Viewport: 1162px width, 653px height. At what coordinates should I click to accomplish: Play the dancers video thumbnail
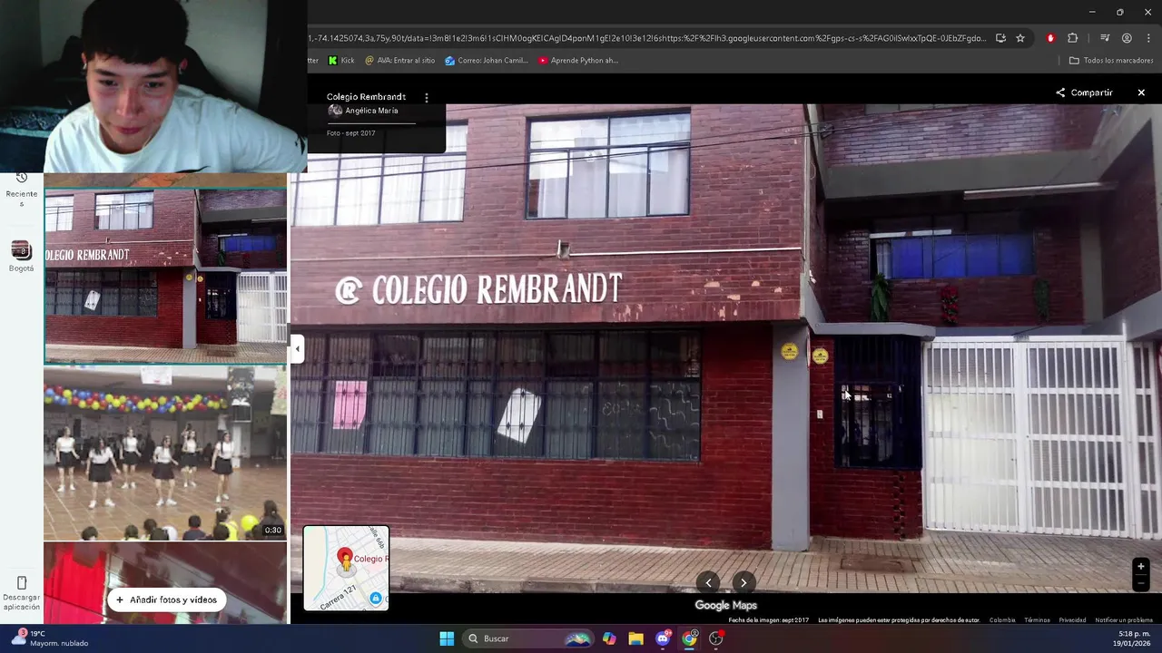(x=165, y=453)
